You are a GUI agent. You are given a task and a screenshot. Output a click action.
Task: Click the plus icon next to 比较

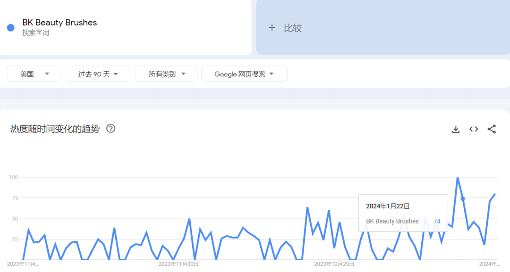click(272, 28)
